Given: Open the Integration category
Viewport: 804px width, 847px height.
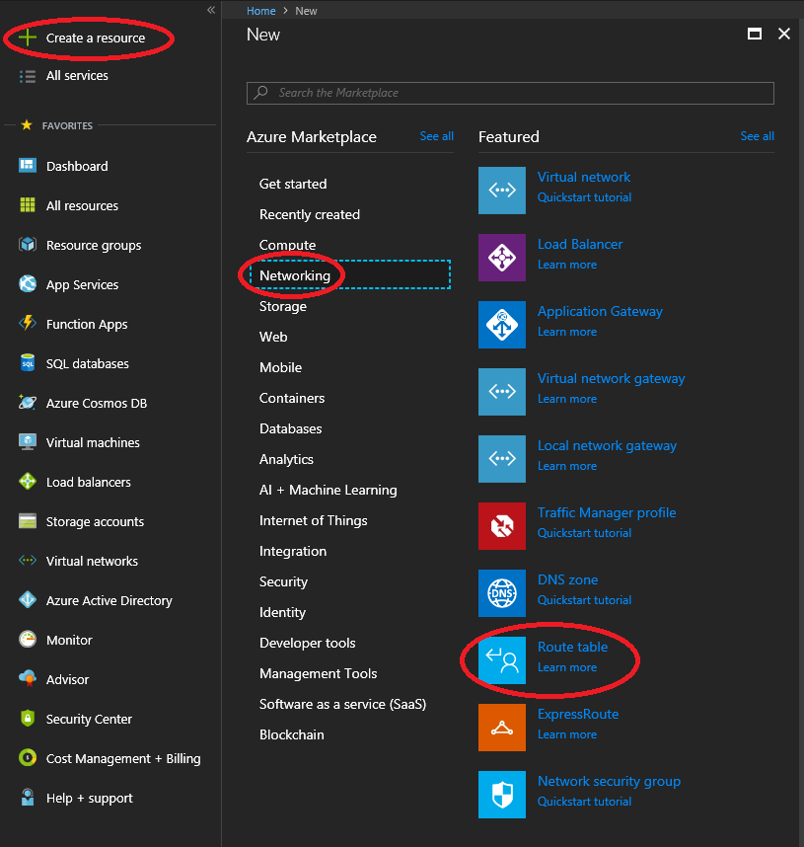Looking at the screenshot, I should pyautogui.click(x=293, y=551).
